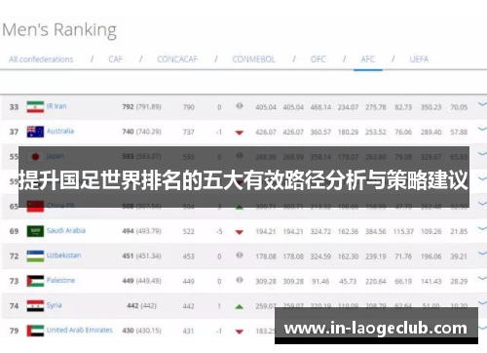
Task: Click Uzbekistan's no-change indicator icon
Action: click(240, 255)
